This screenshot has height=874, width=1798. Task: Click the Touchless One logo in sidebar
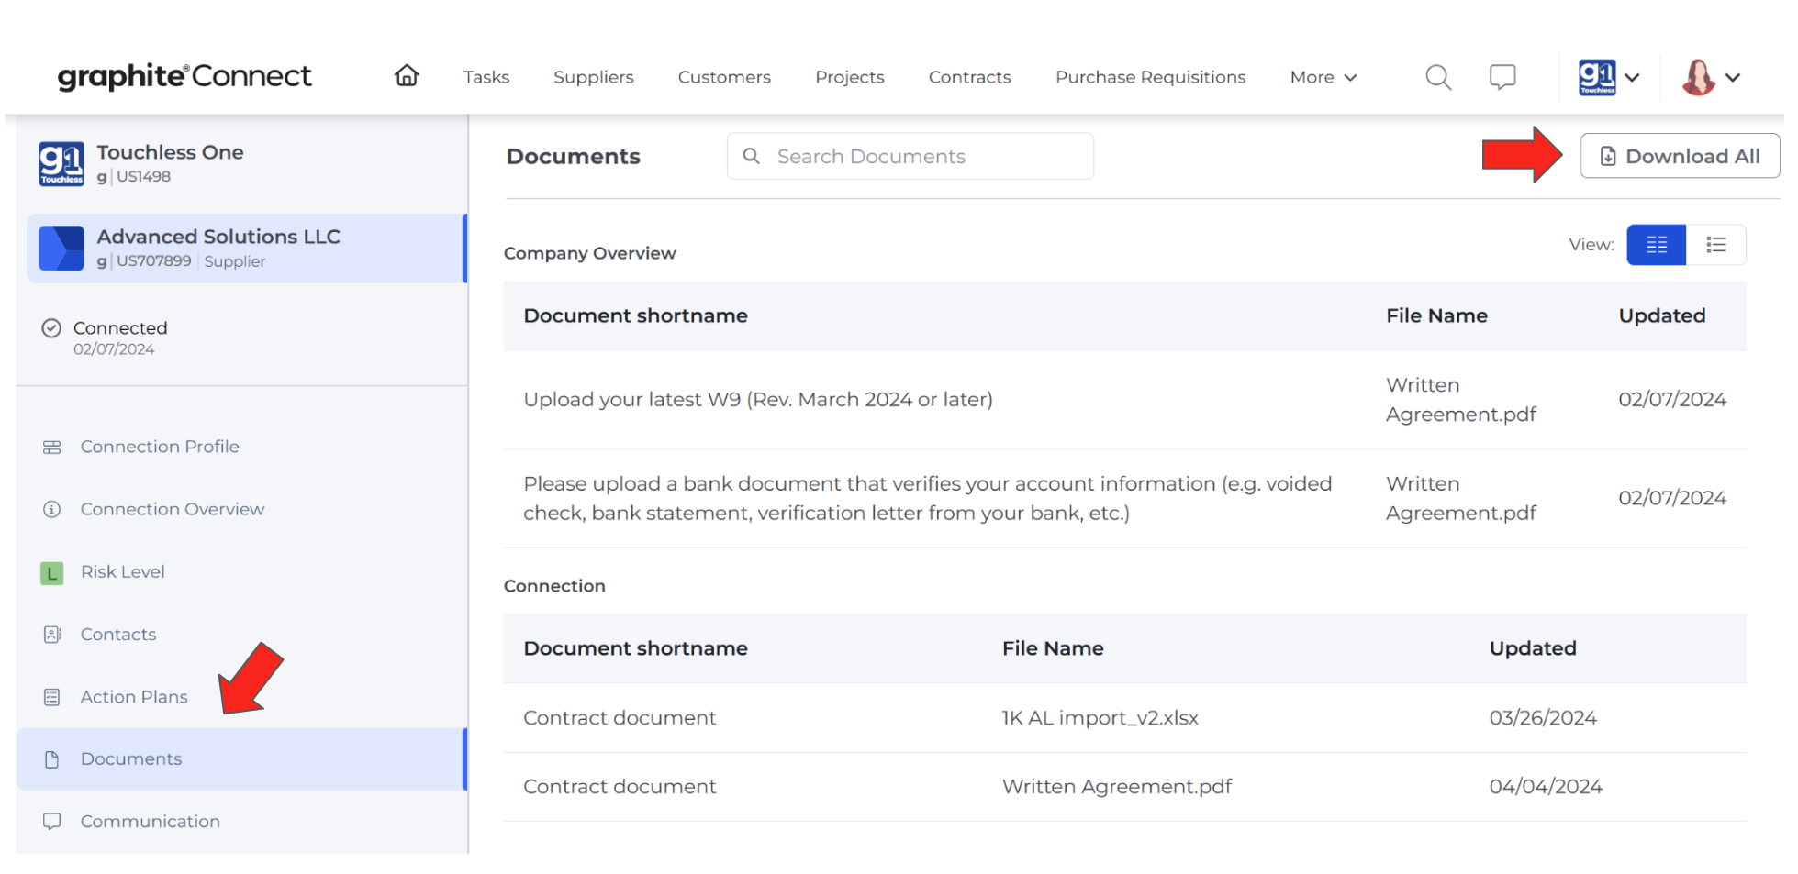61,163
